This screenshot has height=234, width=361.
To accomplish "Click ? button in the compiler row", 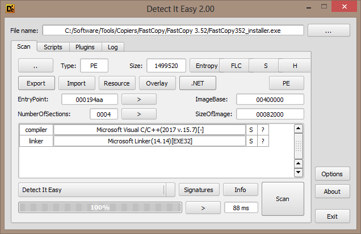I will (263, 130).
